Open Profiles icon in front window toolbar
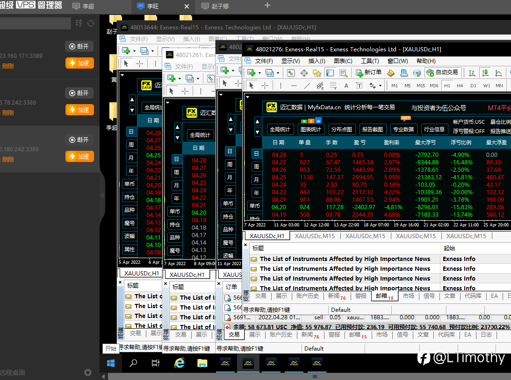511x380 pixels. [269, 73]
